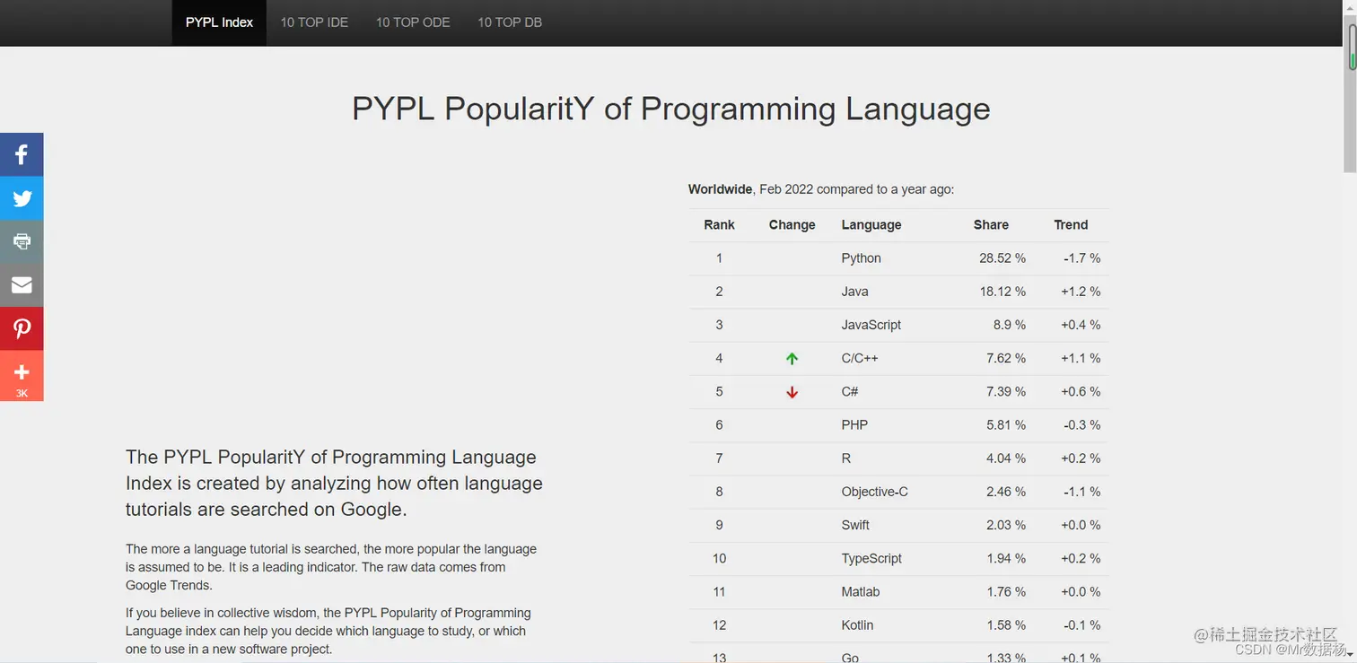Select the Java language cell
Screen dimensions: 1357x663
(x=854, y=292)
